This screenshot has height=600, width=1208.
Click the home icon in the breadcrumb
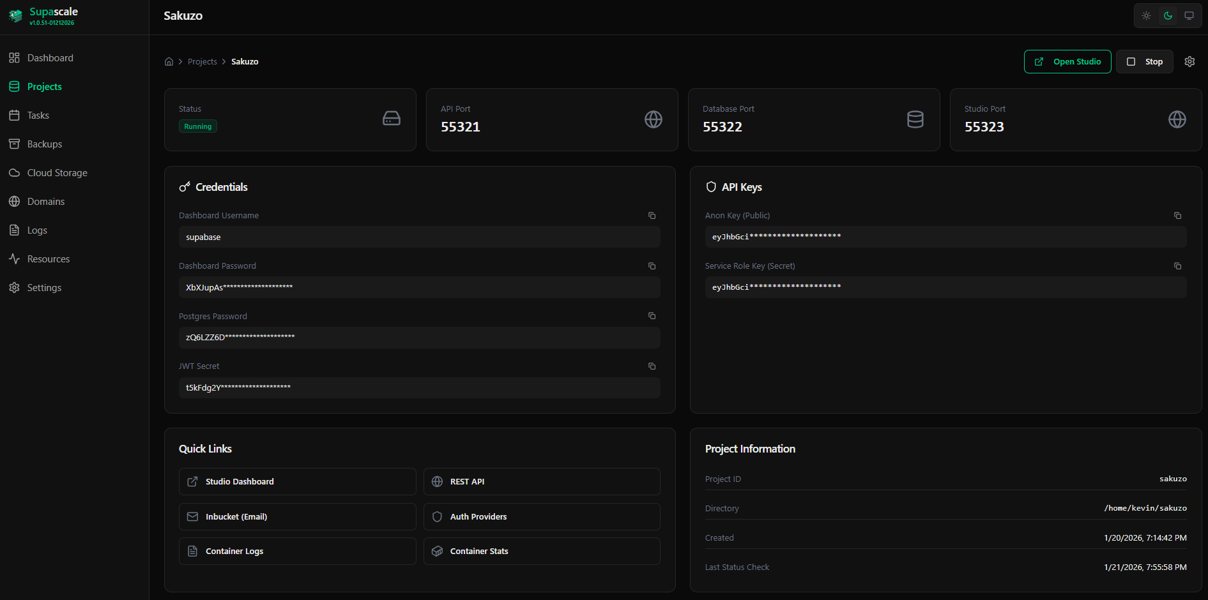[169, 61]
